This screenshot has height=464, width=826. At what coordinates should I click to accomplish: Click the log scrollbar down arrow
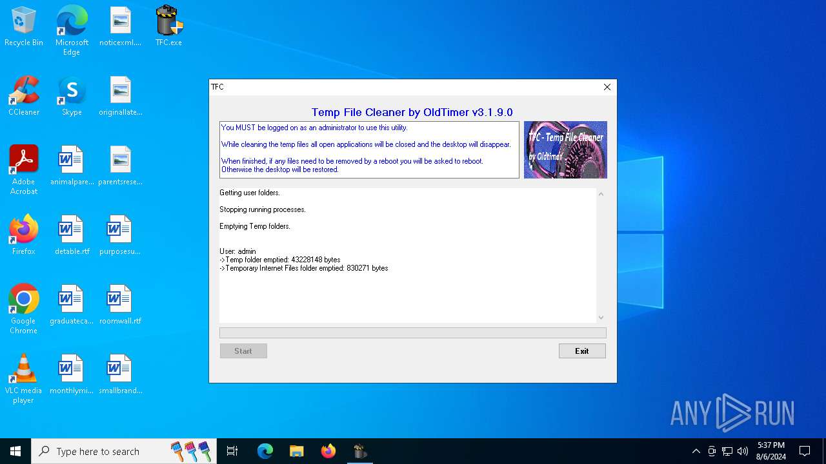point(601,317)
